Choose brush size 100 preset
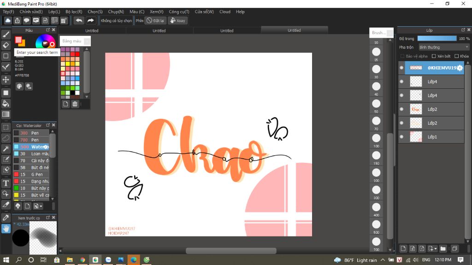 (x=376, y=138)
